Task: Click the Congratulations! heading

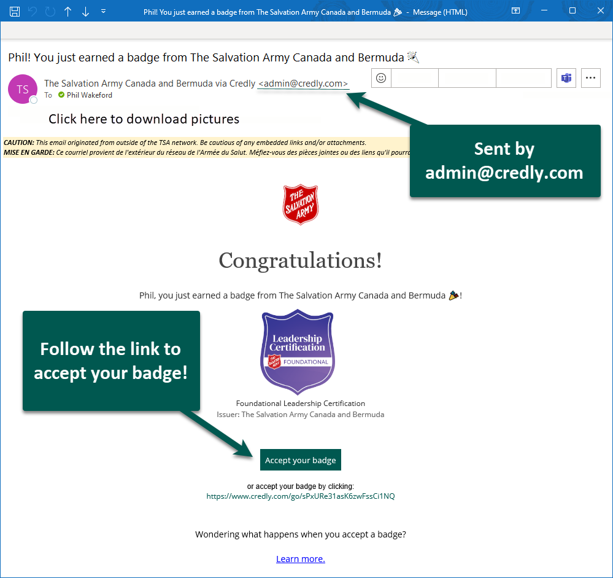Action: tap(300, 260)
